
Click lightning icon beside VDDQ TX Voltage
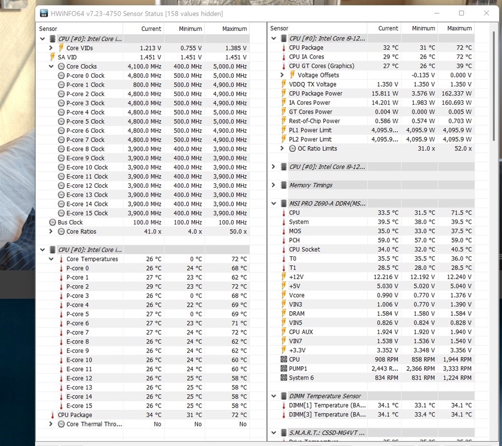tap(283, 84)
